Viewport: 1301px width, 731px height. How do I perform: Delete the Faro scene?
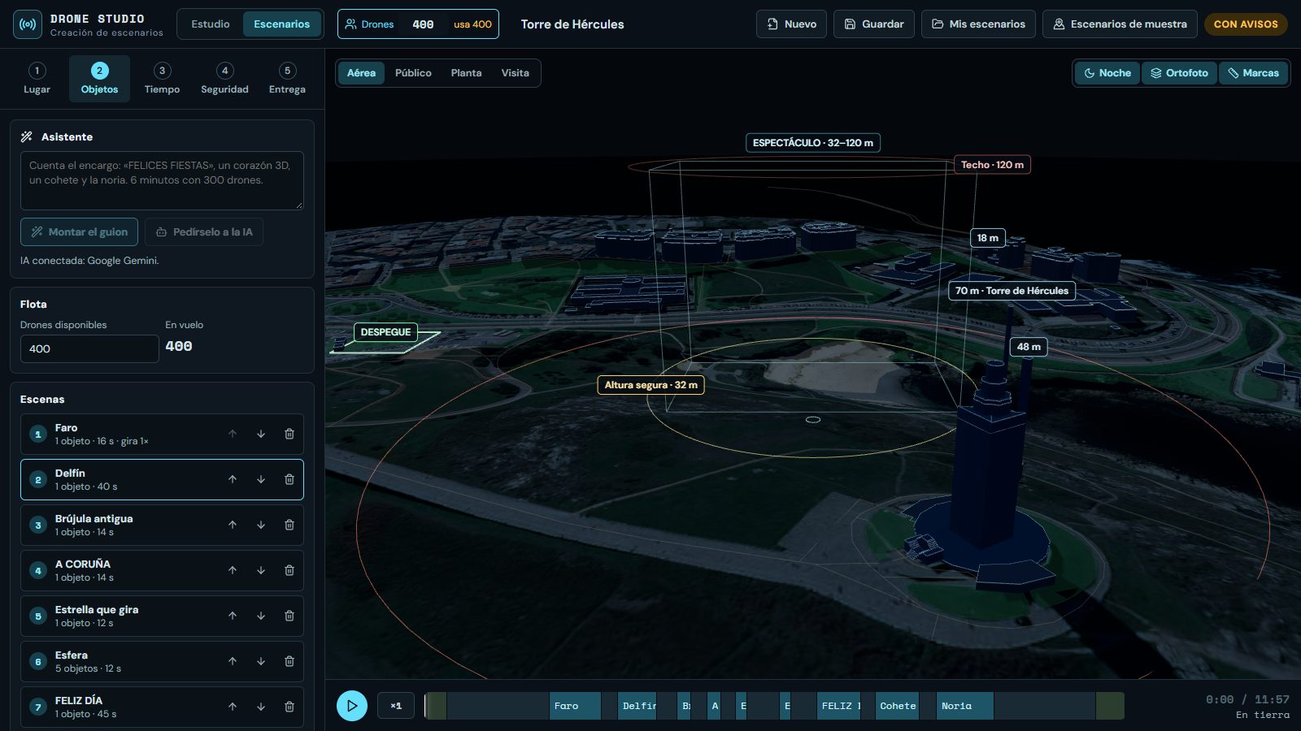point(289,434)
